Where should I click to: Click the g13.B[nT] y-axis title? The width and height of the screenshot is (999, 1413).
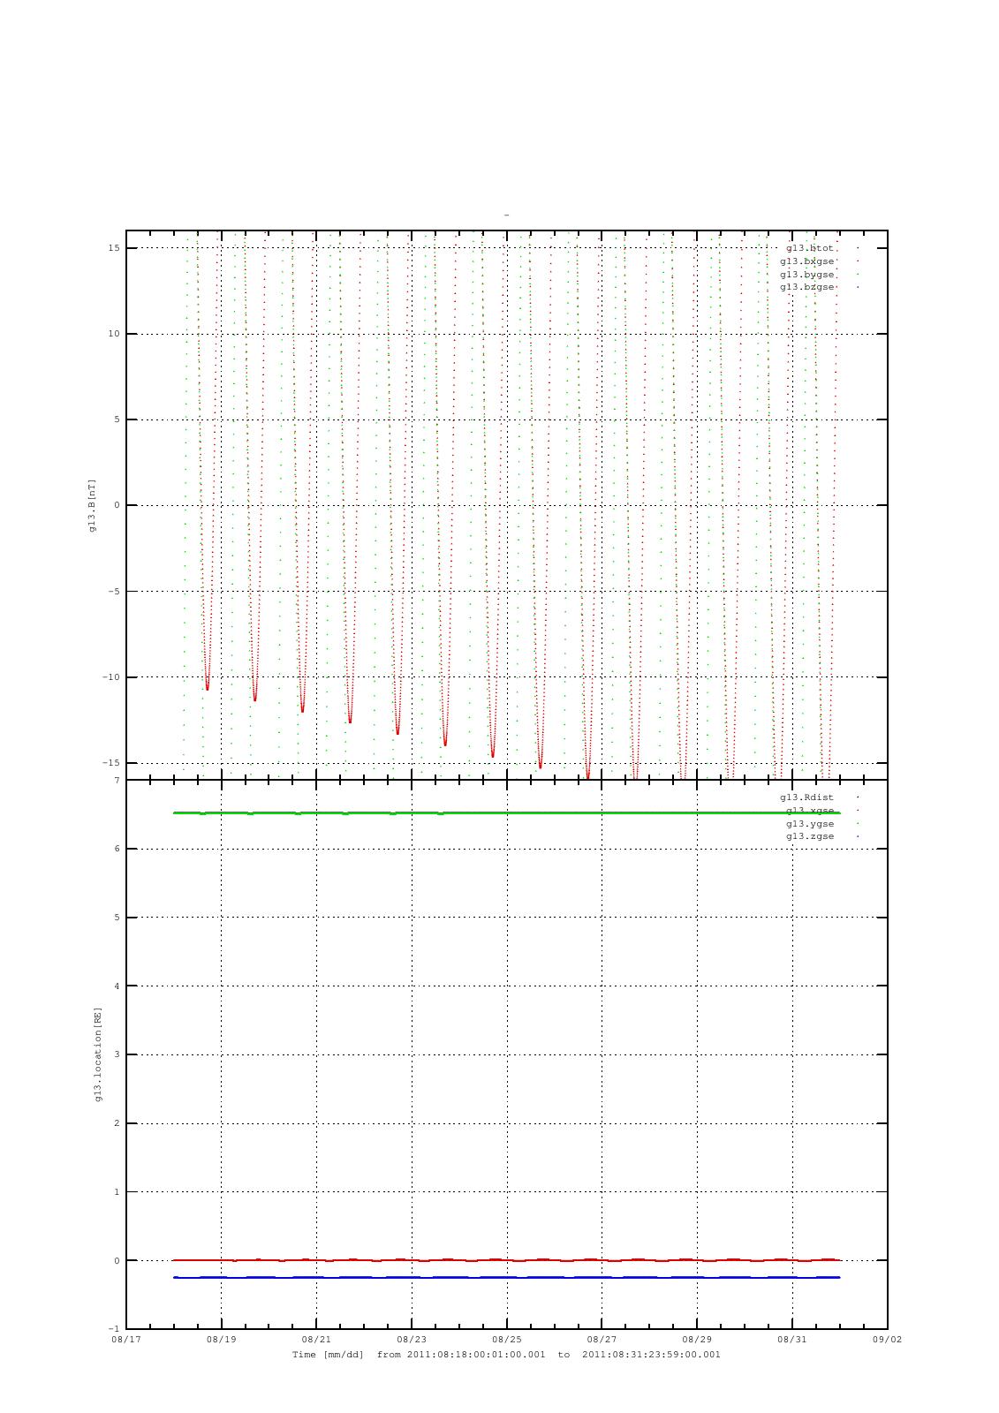(x=92, y=505)
